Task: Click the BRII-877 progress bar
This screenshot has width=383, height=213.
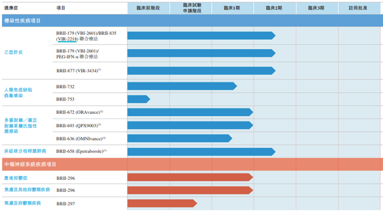Action: (x=201, y=70)
